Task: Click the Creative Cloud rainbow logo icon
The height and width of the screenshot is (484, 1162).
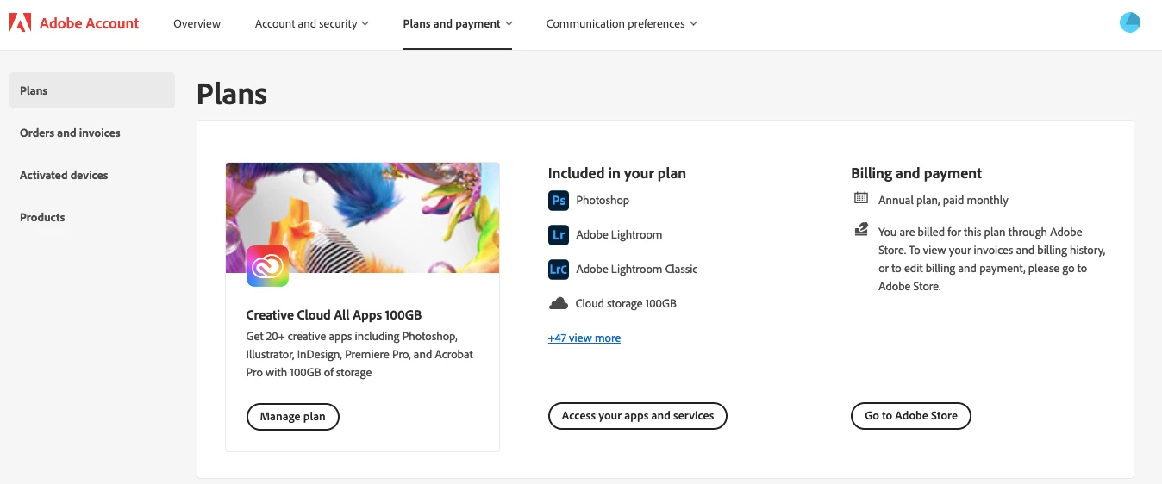Action: (267, 265)
